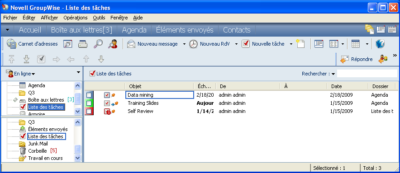Click the calendar grid view icon
Image resolution: width=400 pixels, height=173 pixels.
355,44
